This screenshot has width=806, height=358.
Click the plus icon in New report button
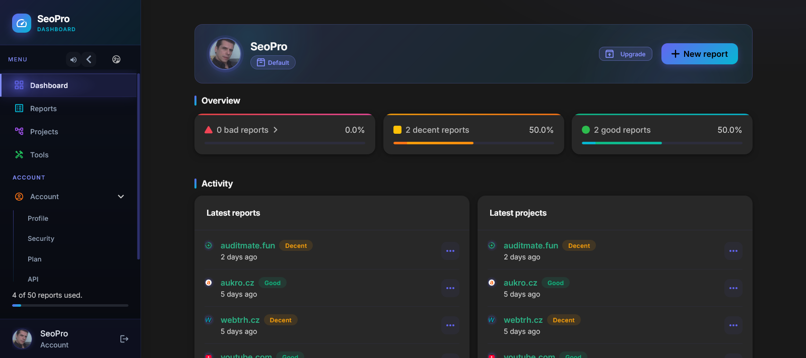[x=676, y=54]
